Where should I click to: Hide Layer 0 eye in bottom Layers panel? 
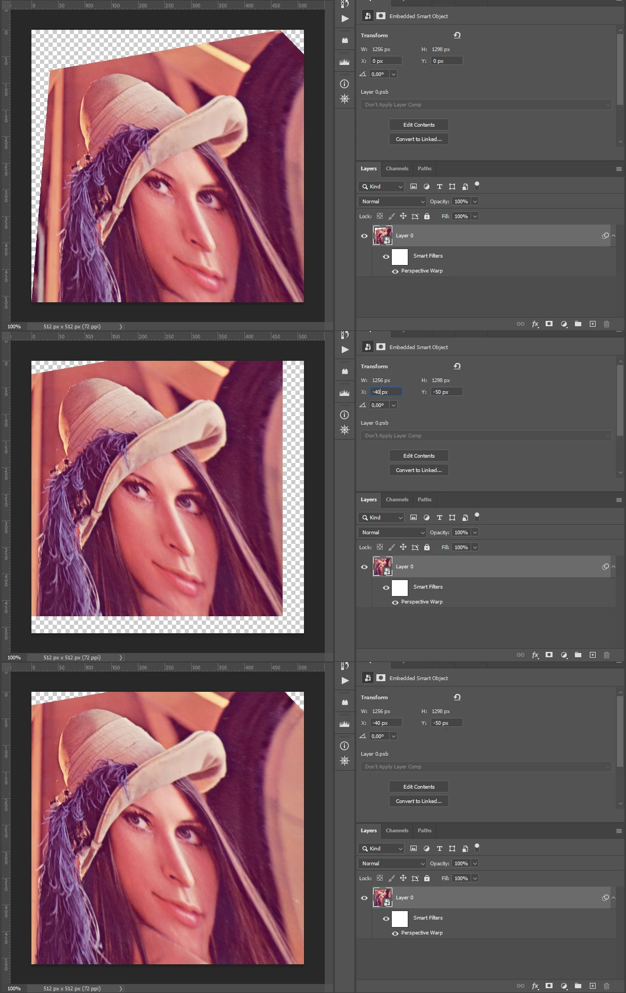(x=364, y=898)
